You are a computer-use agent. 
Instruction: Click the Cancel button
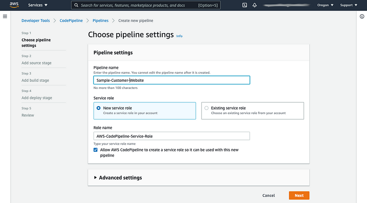268,195
